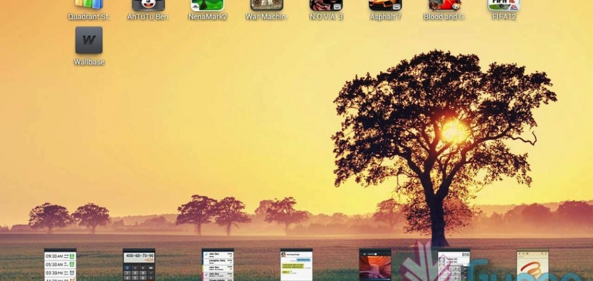Image resolution: width=593 pixels, height=281 pixels.
Task: Launch AnTuTu Benchmark
Action: [x=149, y=6]
